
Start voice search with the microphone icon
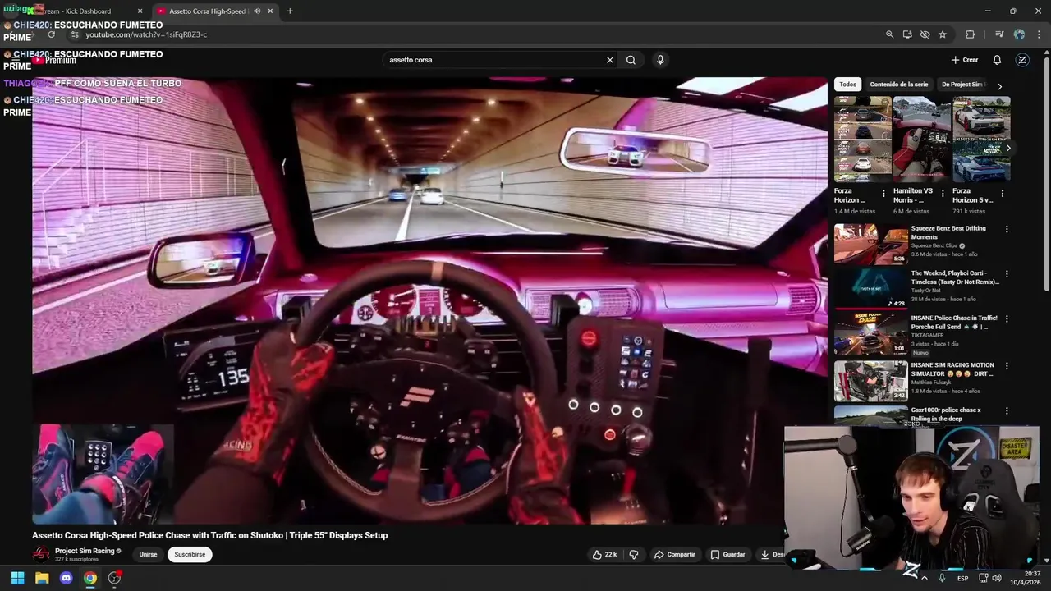(660, 60)
